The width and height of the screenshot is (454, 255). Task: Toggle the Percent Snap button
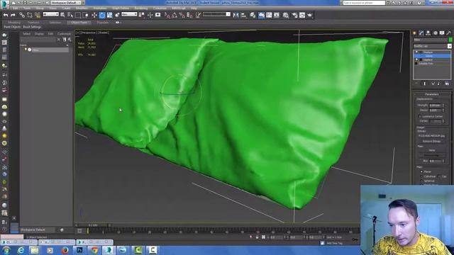click(x=182, y=15)
